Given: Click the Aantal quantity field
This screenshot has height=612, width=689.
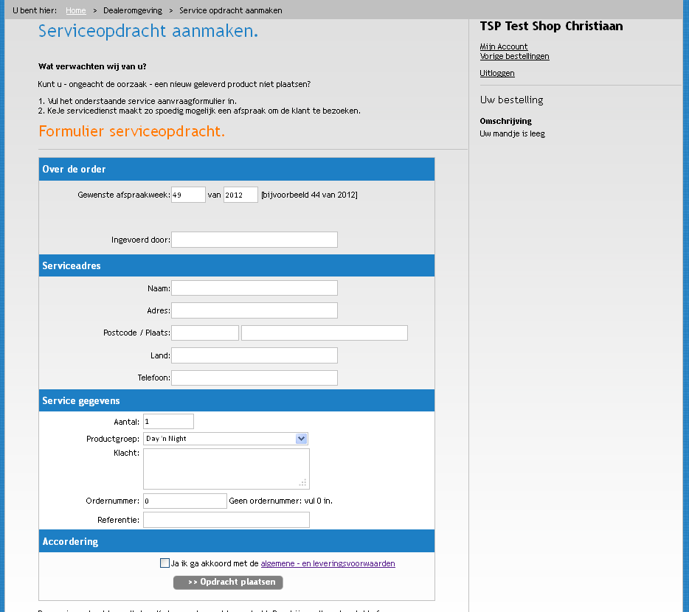Looking at the screenshot, I should pos(168,422).
